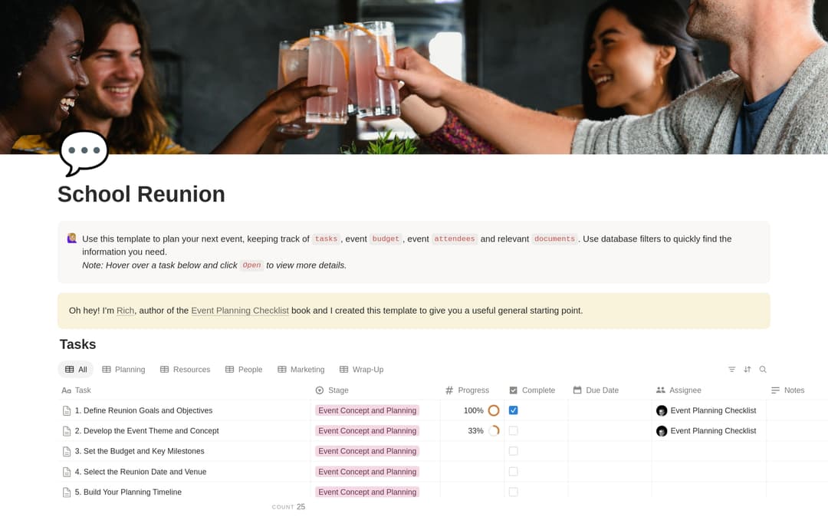This screenshot has width=828, height=517.
Task: Open Stage tag dropdown for task 1
Action: coord(367,410)
